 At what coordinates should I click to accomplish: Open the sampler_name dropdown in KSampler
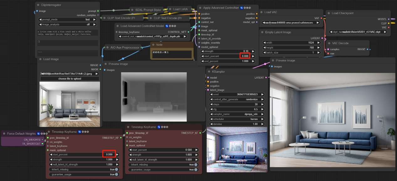pyautogui.click(x=237, y=114)
